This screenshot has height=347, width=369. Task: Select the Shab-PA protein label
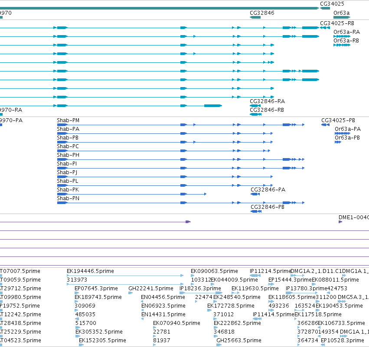point(68,129)
